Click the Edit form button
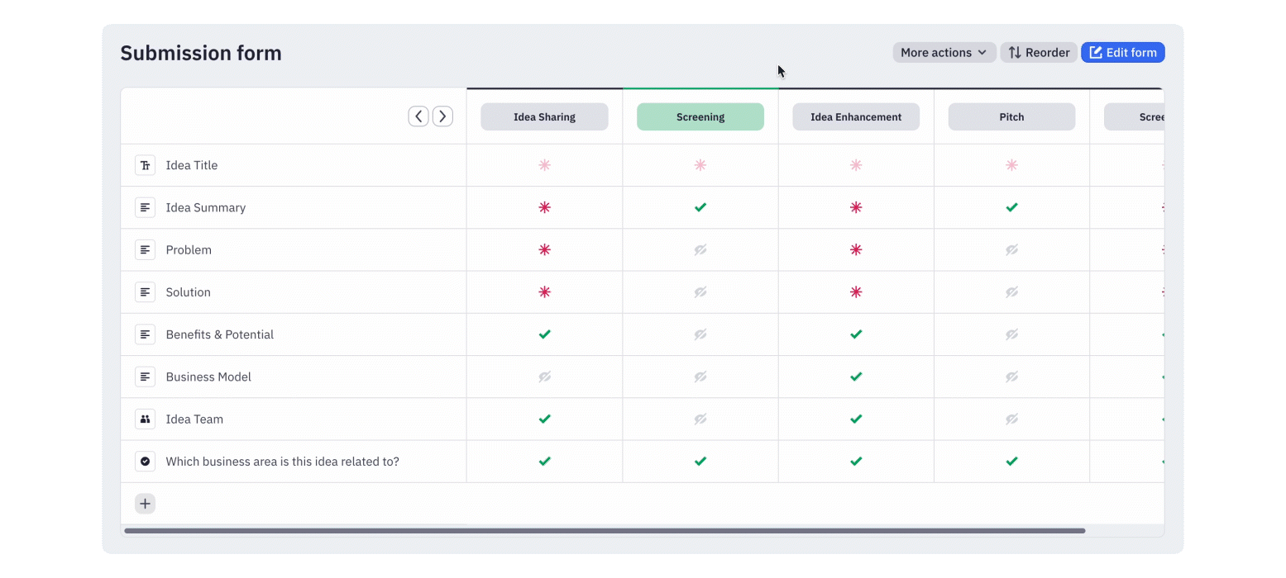 pyautogui.click(x=1122, y=53)
